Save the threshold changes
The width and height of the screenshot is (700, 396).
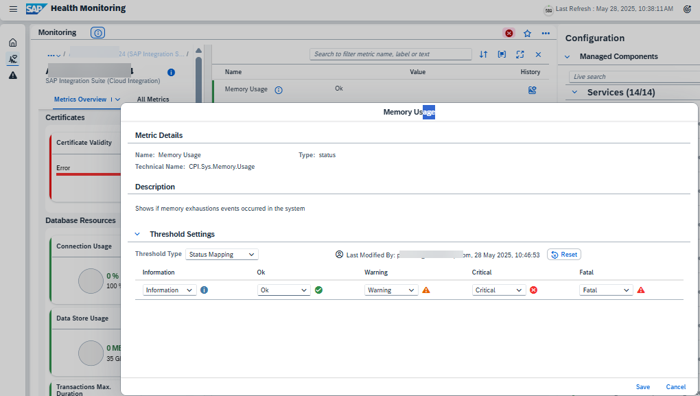643,386
